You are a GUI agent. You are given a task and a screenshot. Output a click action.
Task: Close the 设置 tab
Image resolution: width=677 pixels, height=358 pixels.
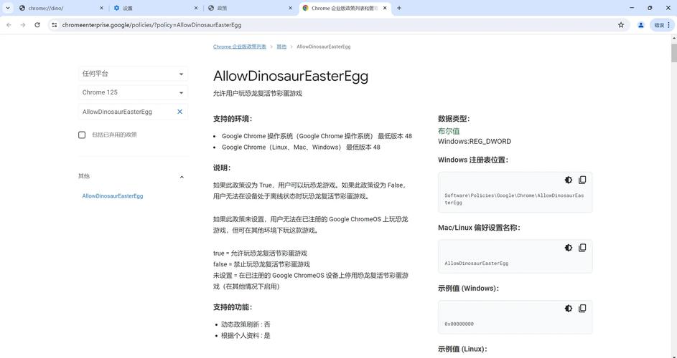[x=196, y=8]
